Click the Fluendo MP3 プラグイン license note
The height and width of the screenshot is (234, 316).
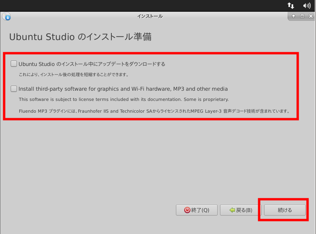[x=154, y=111]
